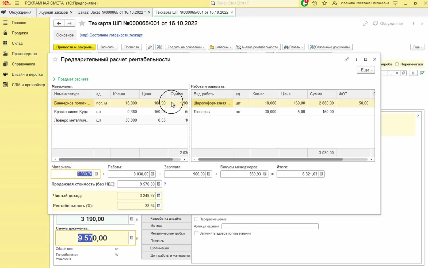428x268 pixels.
Task: Switch to Журнал заказов tab
Action: pyautogui.click(x=53, y=12)
